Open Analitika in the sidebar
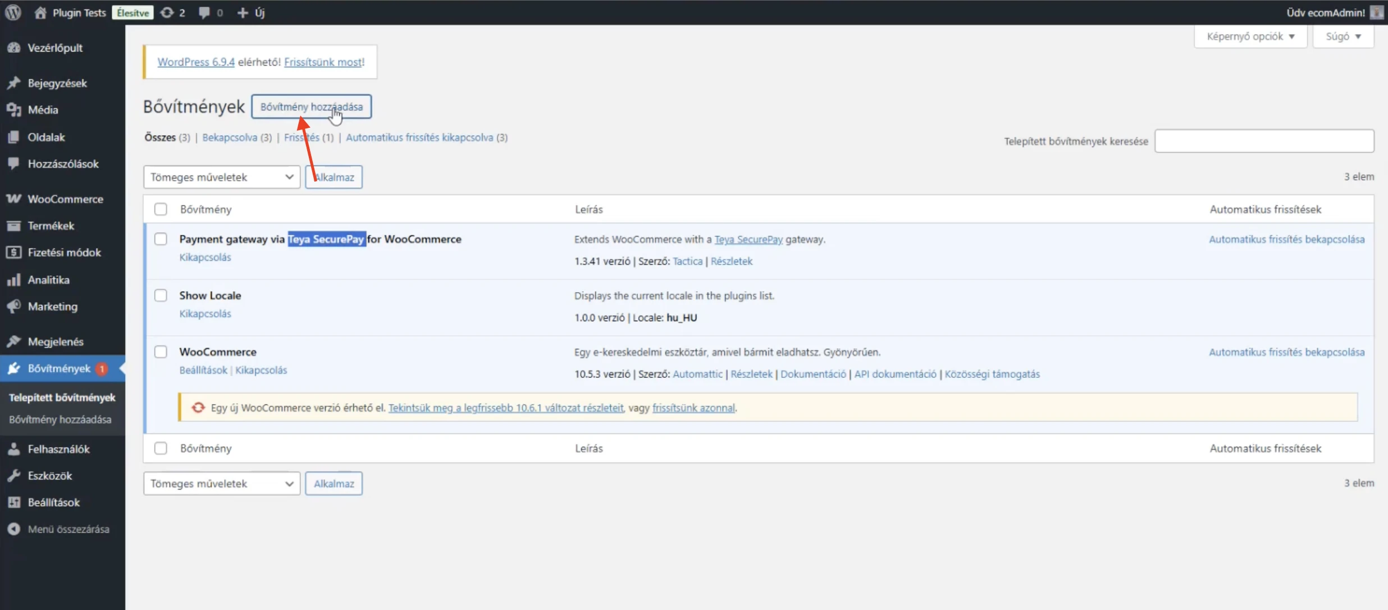This screenshot has width=1388, height=610. pos(48,280)
